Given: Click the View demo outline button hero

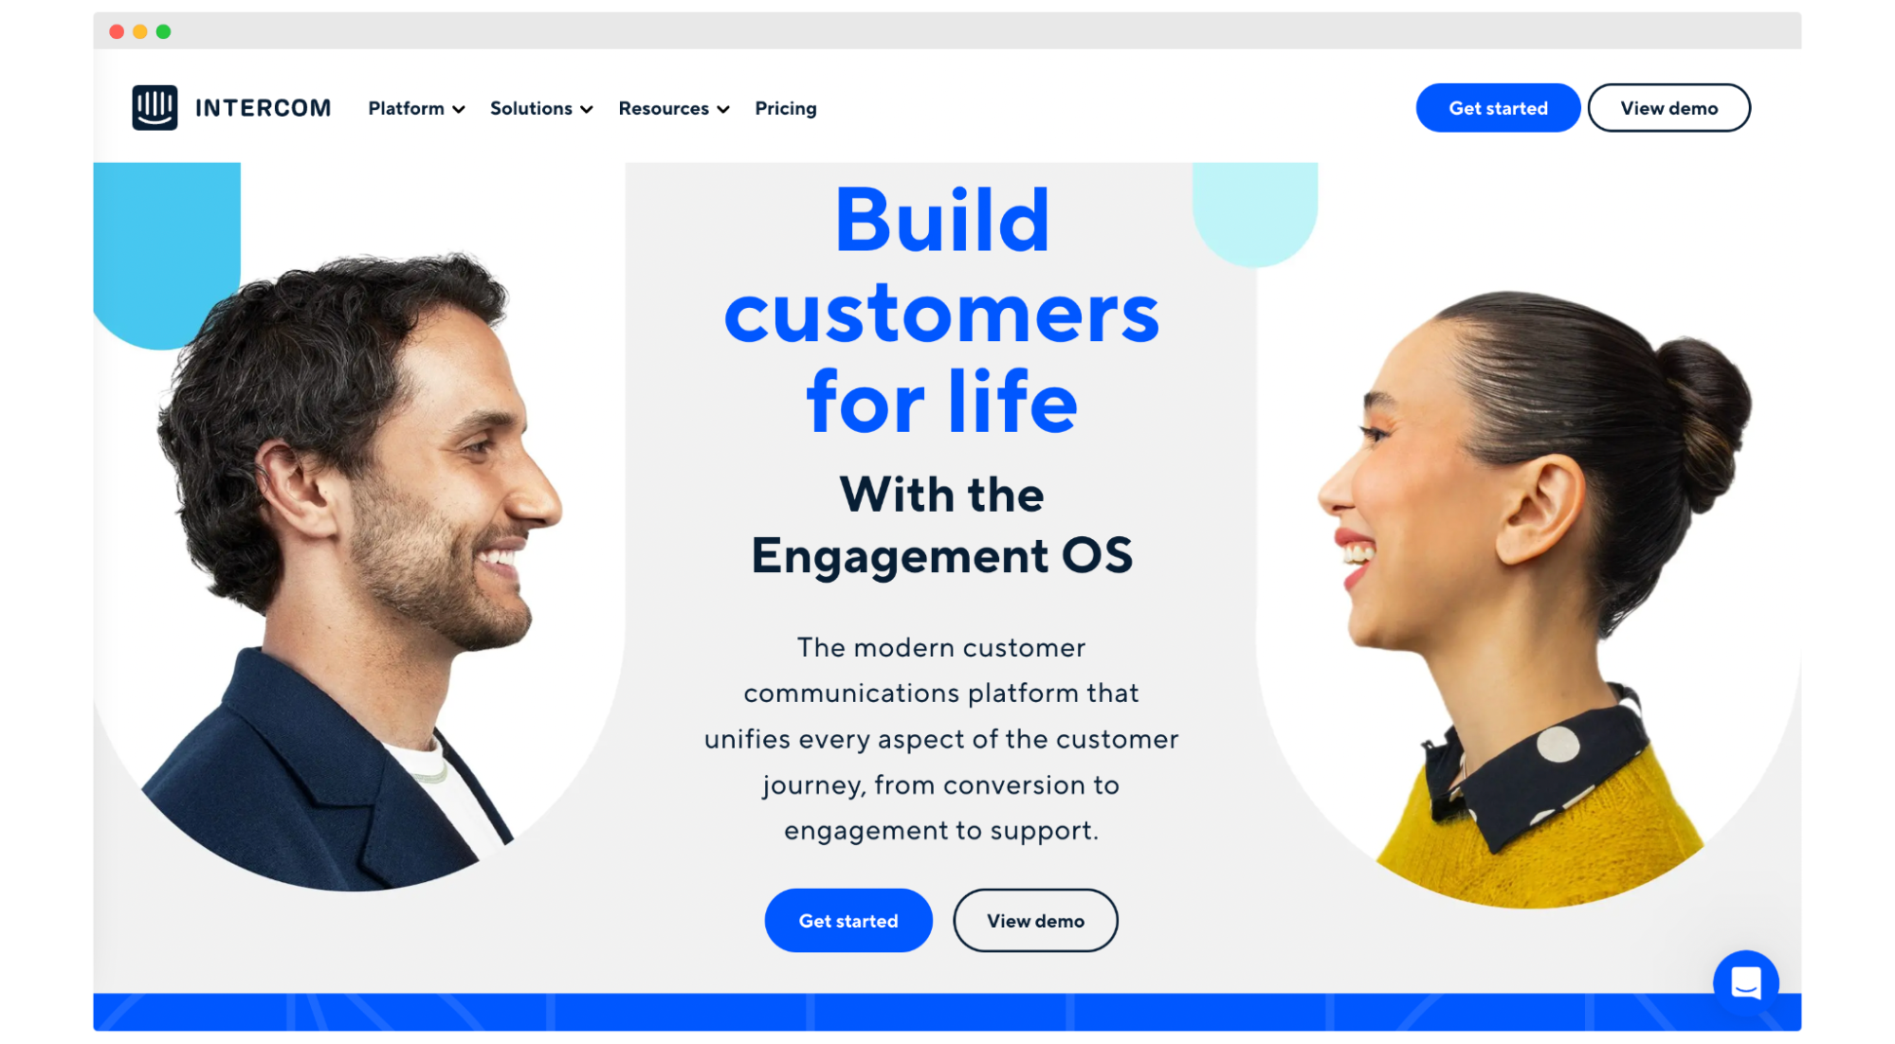Looking at the screenshot, I should coord(1035,921).
